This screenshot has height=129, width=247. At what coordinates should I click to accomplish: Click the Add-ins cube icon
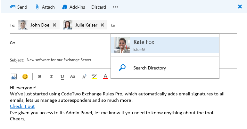coord(65,7)
